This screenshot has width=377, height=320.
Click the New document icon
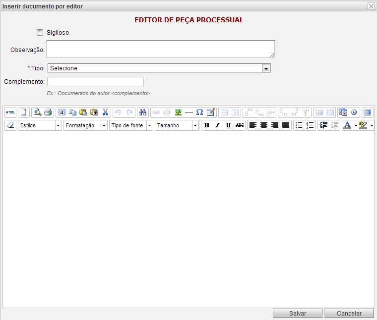(24, 112)
